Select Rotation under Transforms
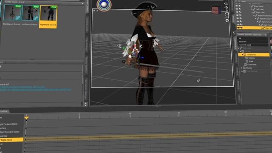 click(252, 58)
